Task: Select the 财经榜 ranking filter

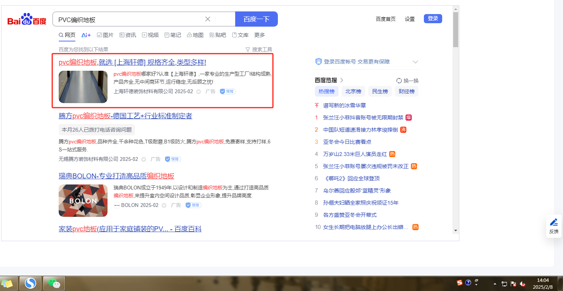Action: pyautogui.click(x=406, y=91)
